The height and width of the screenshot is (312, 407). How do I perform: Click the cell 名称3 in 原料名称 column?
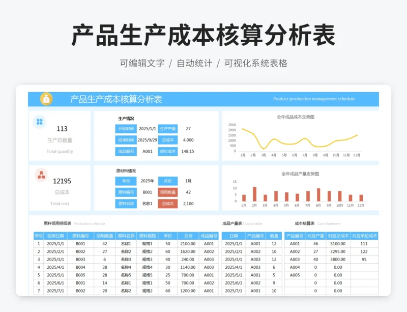[x=126, y=259]
